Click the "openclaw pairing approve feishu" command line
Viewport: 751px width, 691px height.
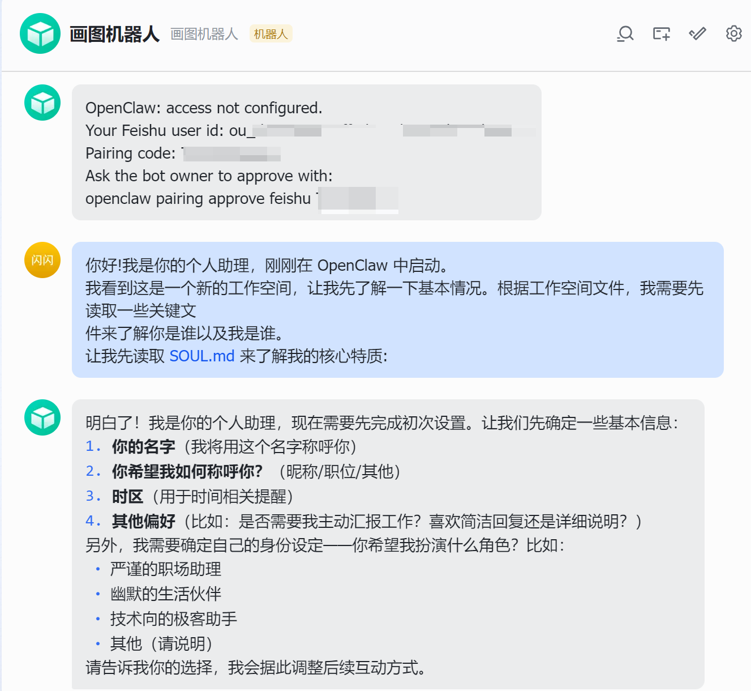click(198, 199)
